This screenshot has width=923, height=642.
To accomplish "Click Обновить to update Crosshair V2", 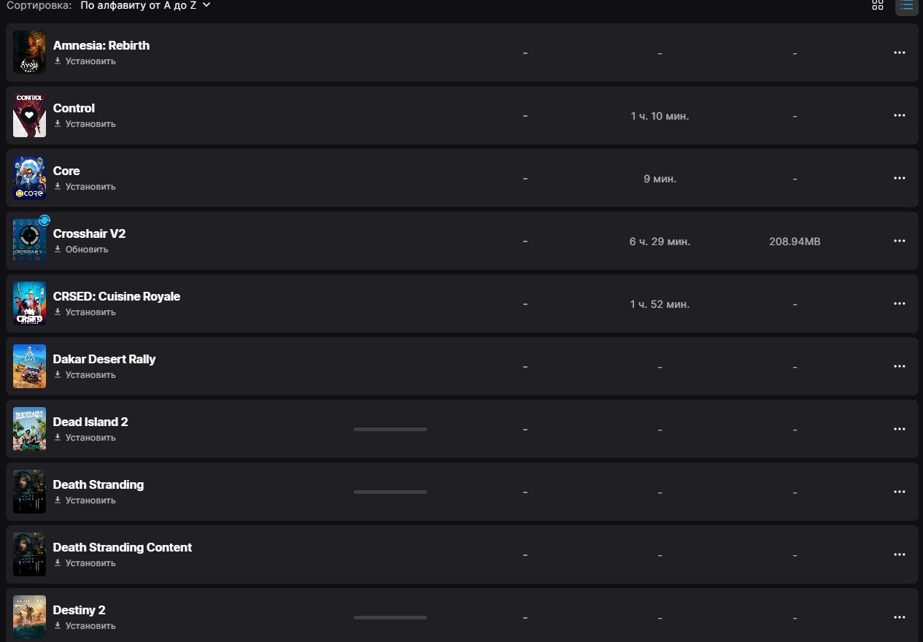I will tap(86, 249).
